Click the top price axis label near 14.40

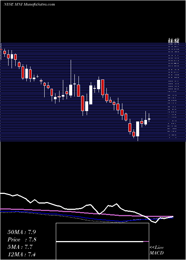click(x=174, y=40)
